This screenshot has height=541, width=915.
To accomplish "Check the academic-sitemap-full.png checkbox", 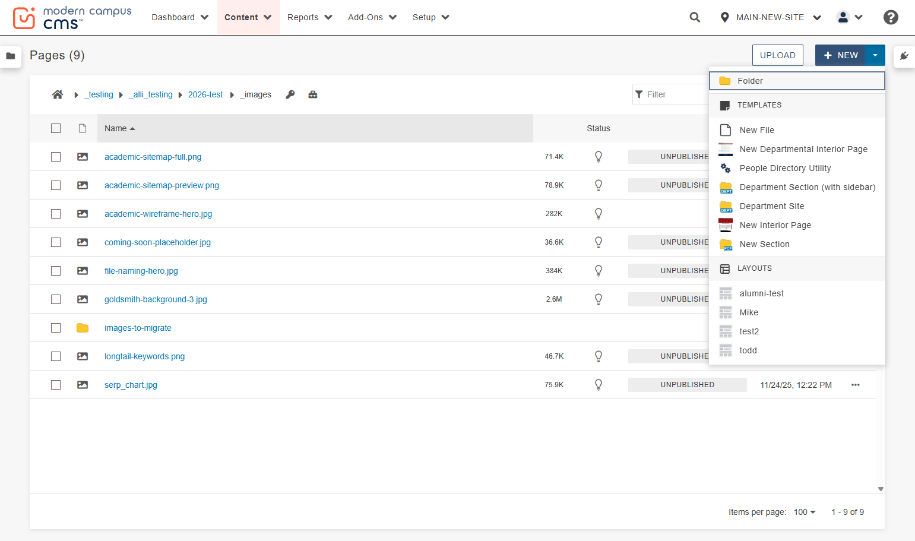I will [56, 157].
